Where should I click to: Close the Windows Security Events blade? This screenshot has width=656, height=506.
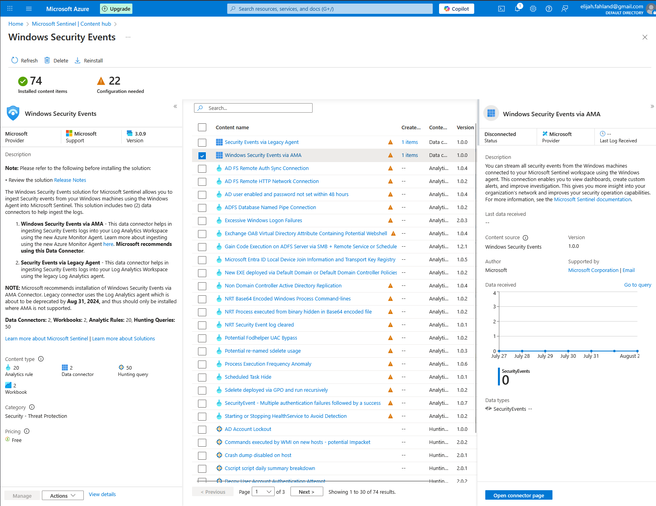click(x=645, y=37)
